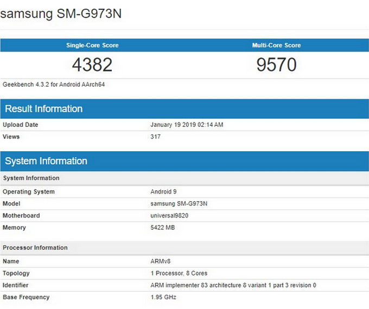This screenshot has height=309, width=369.
Task: Click the Geekbench 4.3.2 for Android AArch64 text
Action: click(x=54, y=85)
